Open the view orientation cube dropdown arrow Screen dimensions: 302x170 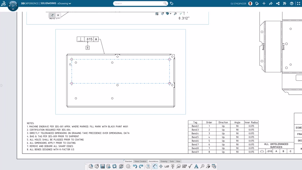point(171,14)
